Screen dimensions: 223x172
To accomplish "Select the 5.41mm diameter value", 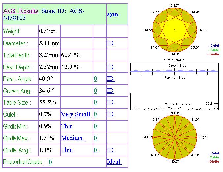I will [49, 43].
